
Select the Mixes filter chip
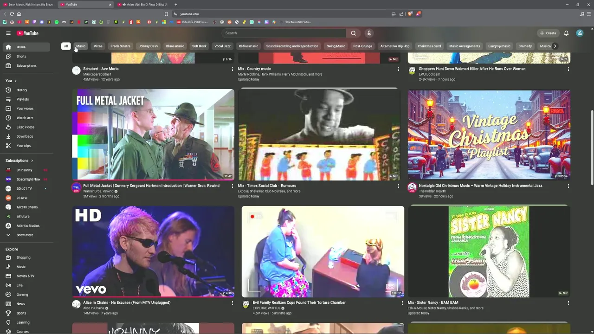[x=98, y=46]
